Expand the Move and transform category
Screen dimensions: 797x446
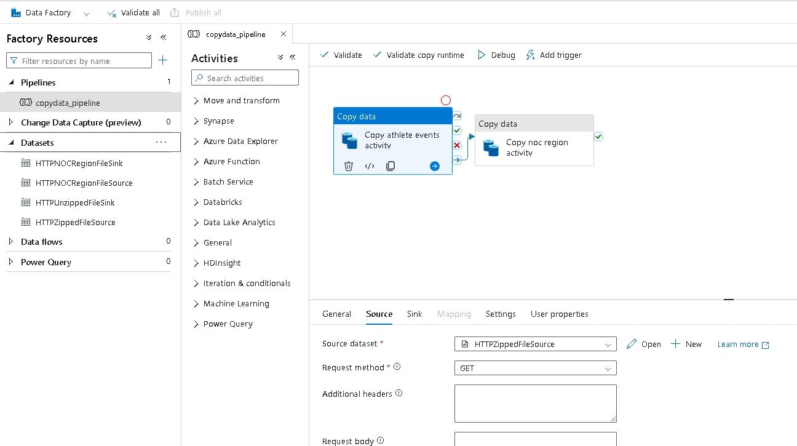pyautogui.click(x=195, y=100)
